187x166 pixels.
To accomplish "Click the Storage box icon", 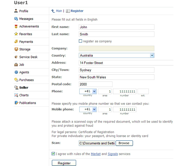I will coord(16,49).
